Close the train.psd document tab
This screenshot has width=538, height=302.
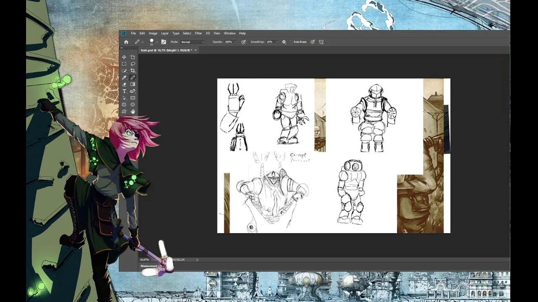(195, 50)
